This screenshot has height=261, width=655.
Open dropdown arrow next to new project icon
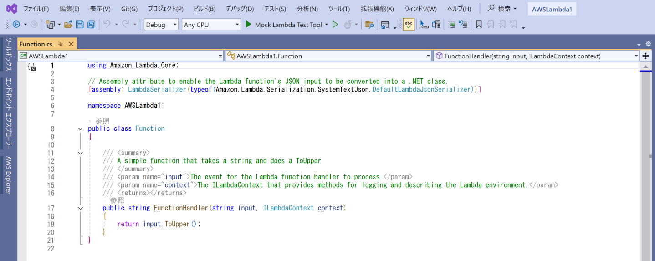(x=59, y=25)
